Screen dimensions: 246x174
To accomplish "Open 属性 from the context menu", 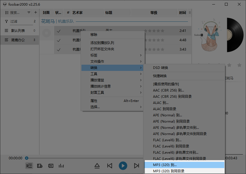I will tap(94, 101).
